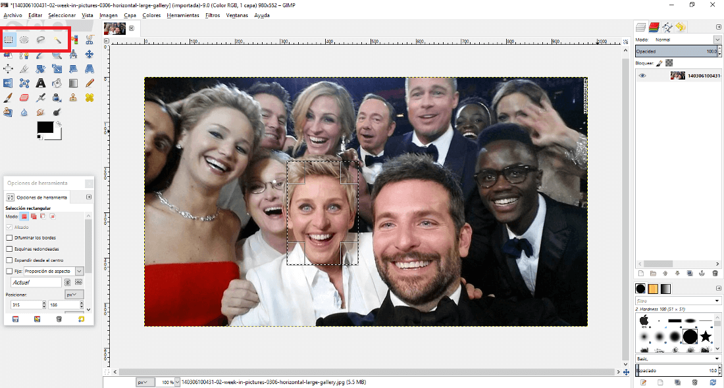724x388 pixels.
Task: Select the Airbrush tool
Action: click(41, 97)
